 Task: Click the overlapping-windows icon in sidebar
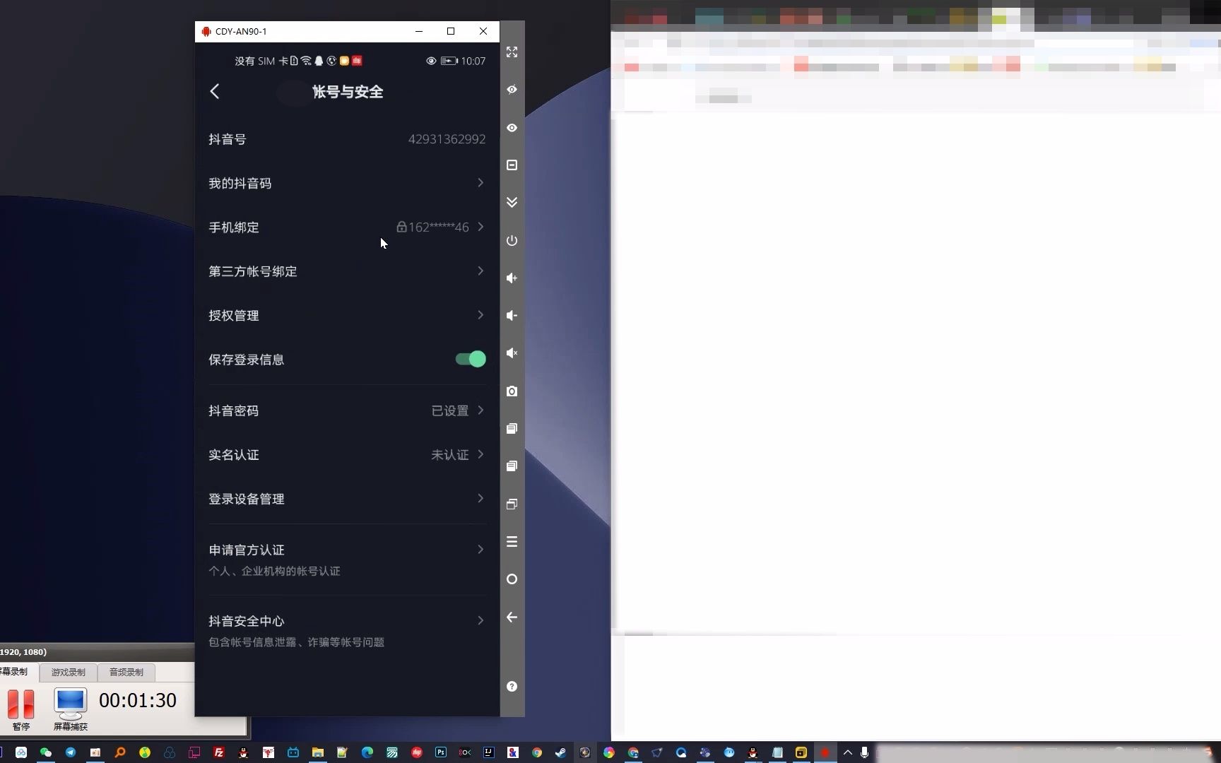coord(512,504)
